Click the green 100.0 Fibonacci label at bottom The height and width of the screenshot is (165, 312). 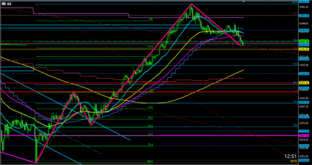click(x=150, y=161)
